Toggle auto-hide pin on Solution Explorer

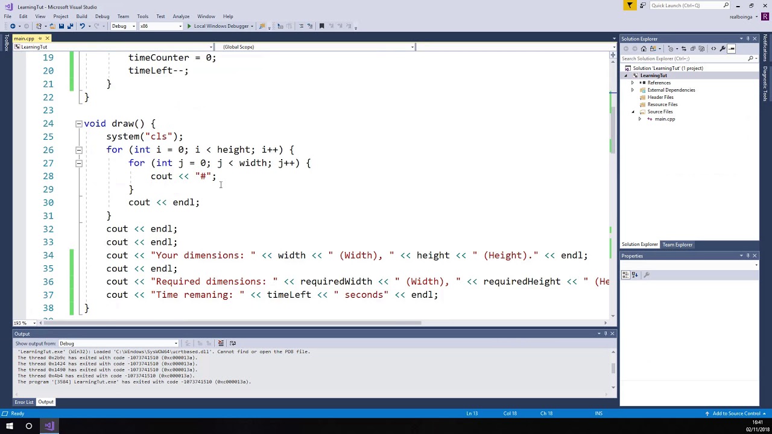(x=748, y=39)
